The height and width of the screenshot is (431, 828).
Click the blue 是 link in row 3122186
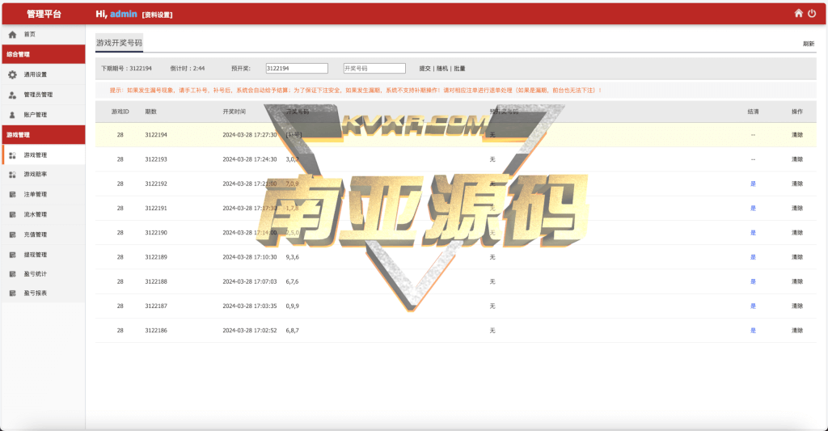[x=753, y=331]
